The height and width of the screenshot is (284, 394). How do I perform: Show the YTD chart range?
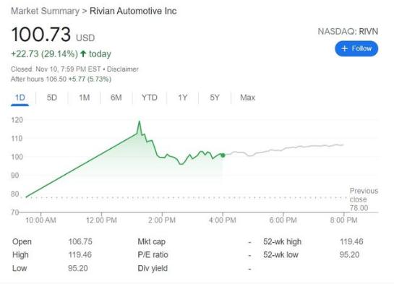pyautogui.click(x=150, y=98)
